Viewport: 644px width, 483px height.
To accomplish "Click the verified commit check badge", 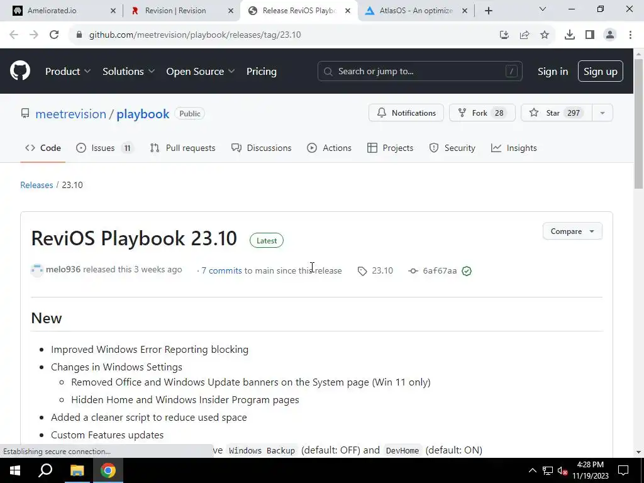I will point(467,270).
